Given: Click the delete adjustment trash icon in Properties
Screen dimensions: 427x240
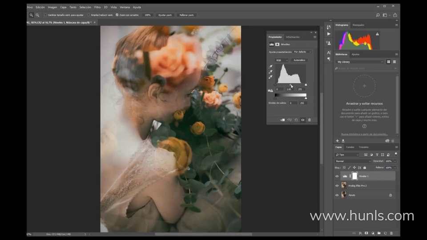Looking at the screenshot, I should [310, 120].
